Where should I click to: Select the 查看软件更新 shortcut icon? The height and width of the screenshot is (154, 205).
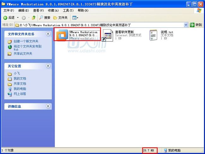[x=108, y=35]
